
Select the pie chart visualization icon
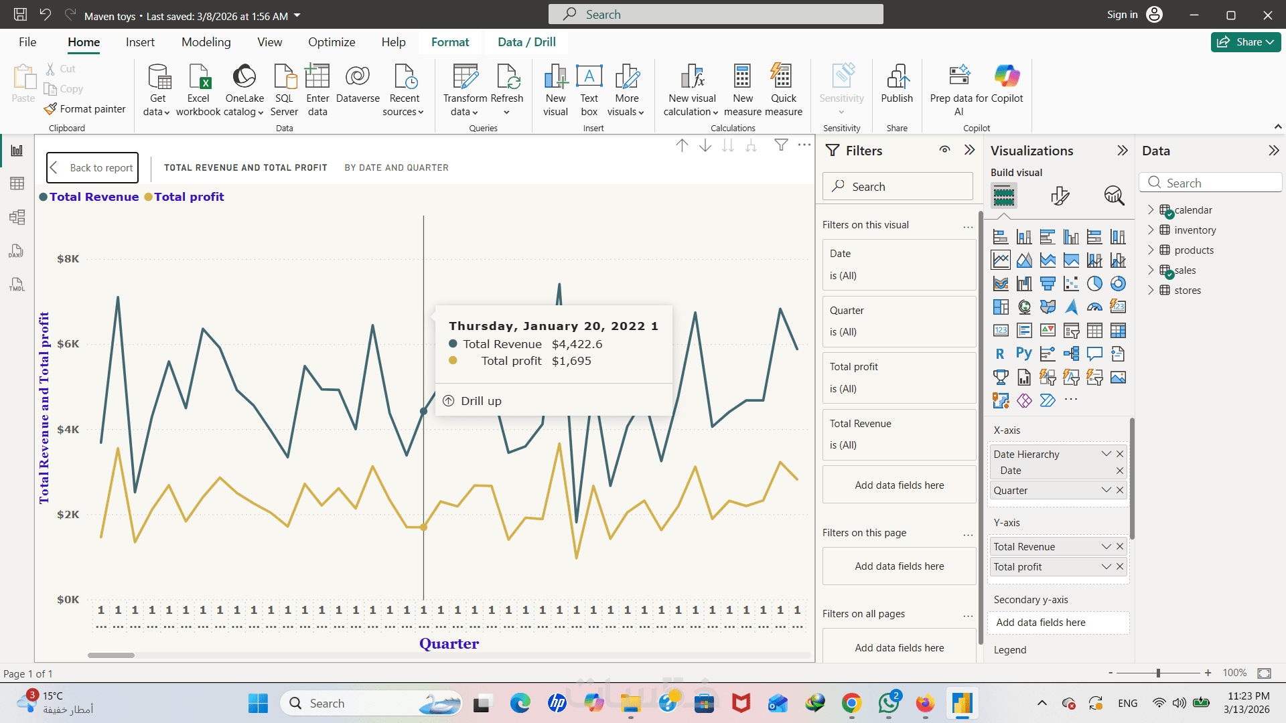point(1094,284)
